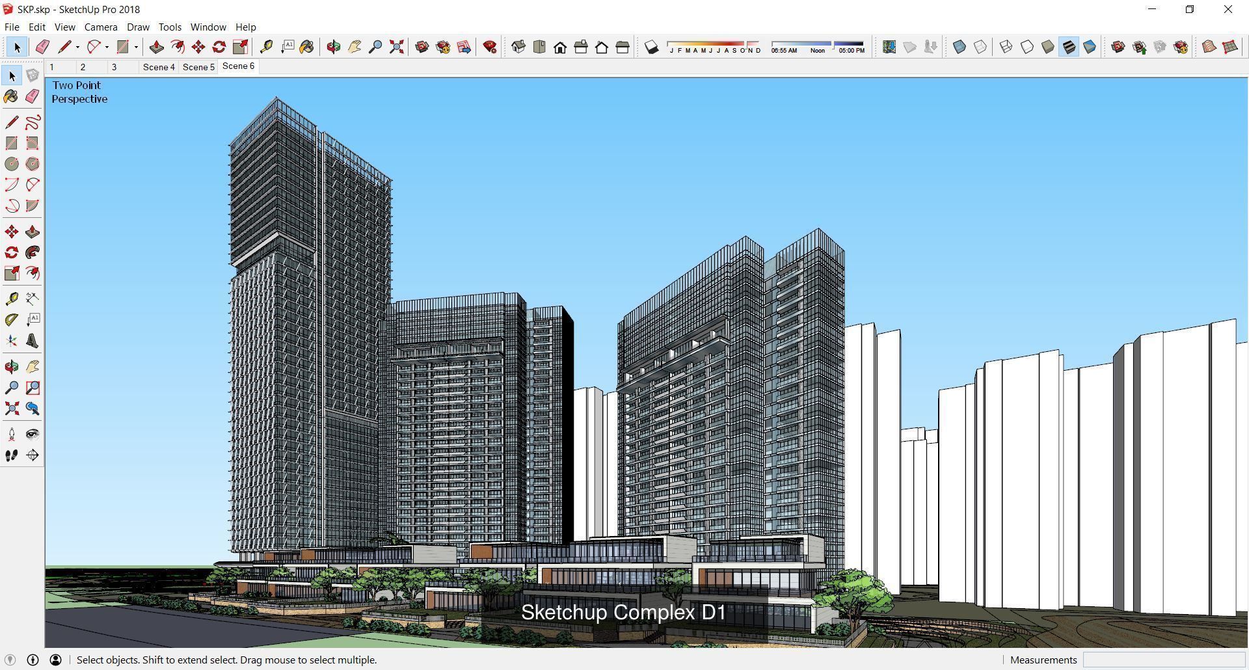Switch to Iso standard view
This screenshot has height=670, width=1249.
[x=518, y=47]
